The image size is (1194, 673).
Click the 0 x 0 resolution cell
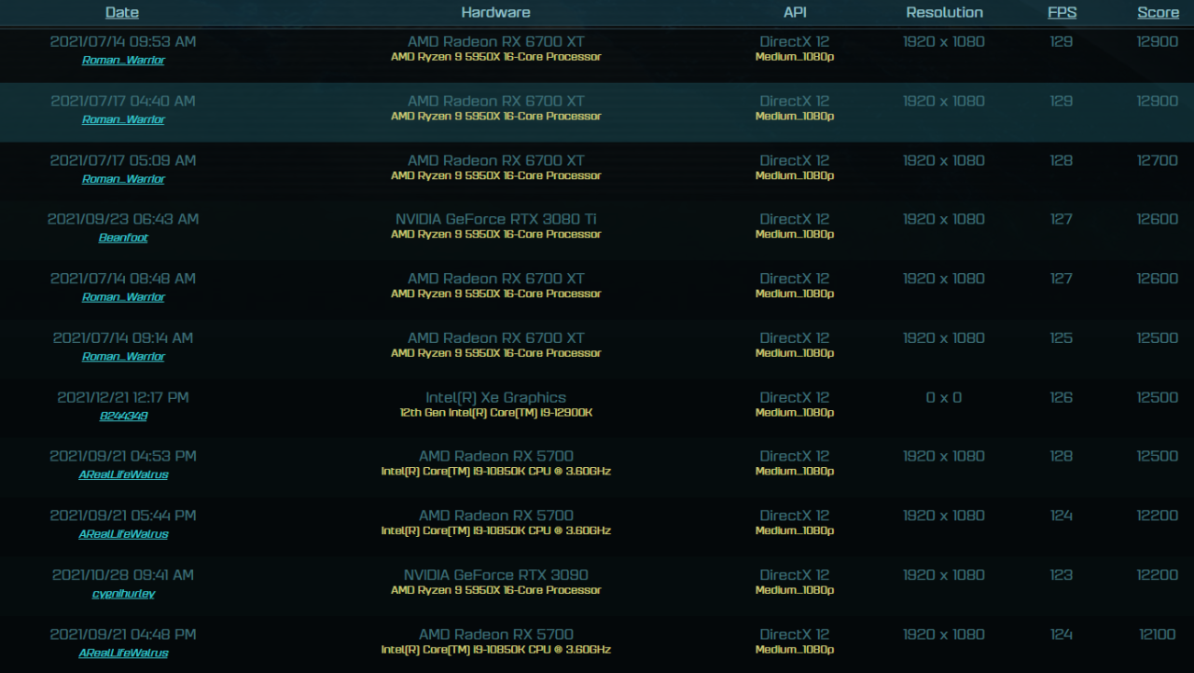pyautogui.click(x=944, y=397)
